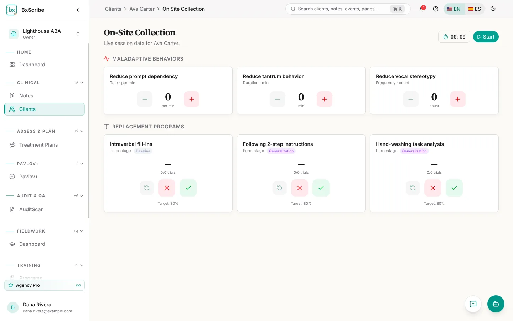Expand the Audit & QA +6 chevron
This screenshot has width=513, height=321.
[79, 196]
